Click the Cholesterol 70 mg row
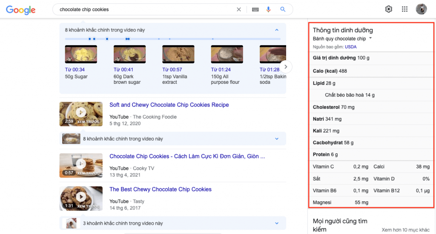Image resolution: width=436 pixels, height=234 pixels. [371, 107]
